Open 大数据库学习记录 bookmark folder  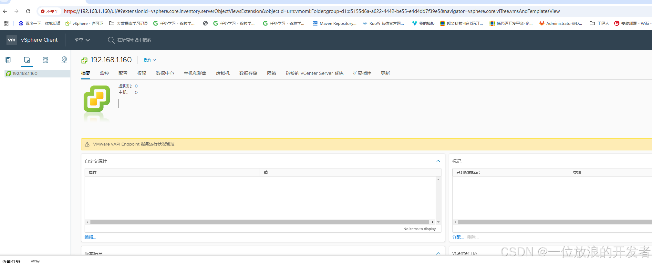pos(129,23)
